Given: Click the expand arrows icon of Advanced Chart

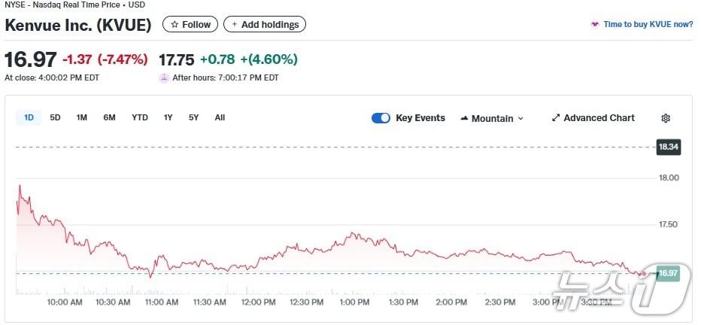Looking at the screenshot, I should [x=556, y=118].
